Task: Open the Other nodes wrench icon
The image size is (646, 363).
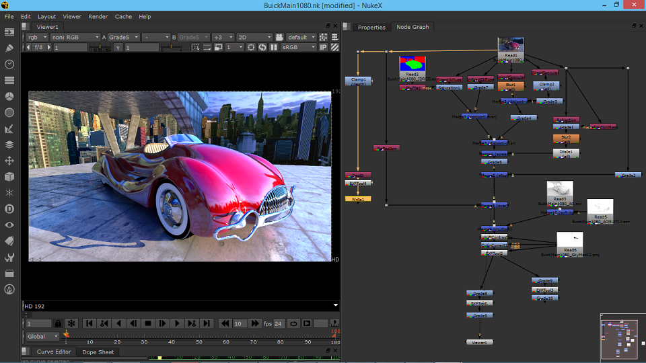Action: 9,257
